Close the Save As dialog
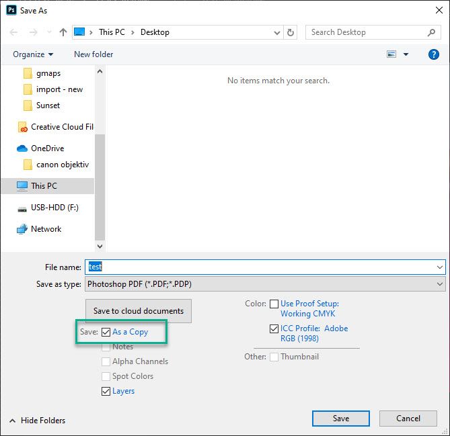 click(439, 10)
